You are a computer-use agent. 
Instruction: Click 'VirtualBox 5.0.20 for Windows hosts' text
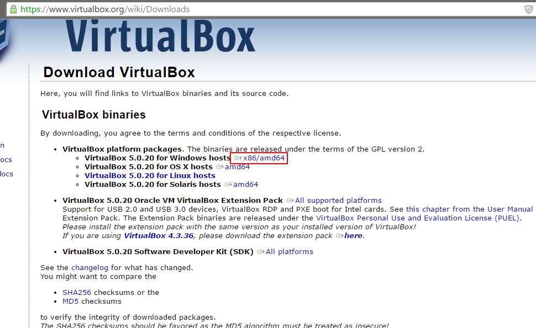point(157,158)
